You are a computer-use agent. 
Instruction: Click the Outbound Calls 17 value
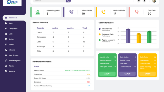point(115,14)
